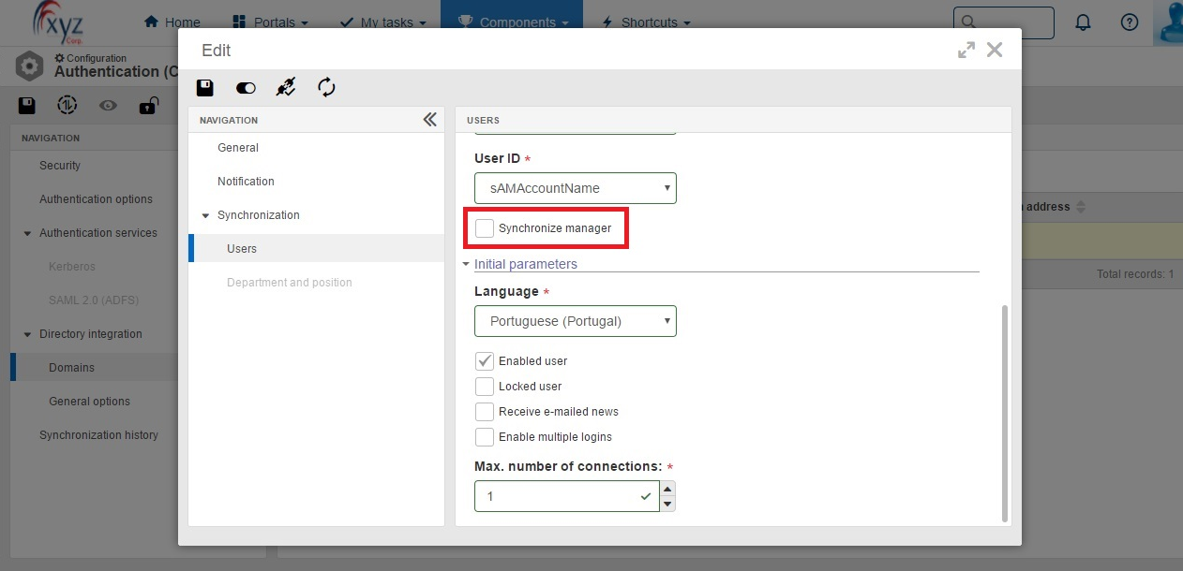This screenshot has width=1183, height=571.
Task: Open the Language dropdown
Action: (576, 321)
